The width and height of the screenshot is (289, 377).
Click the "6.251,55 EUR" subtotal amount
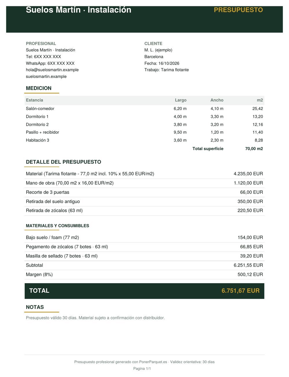click(248, 265)
